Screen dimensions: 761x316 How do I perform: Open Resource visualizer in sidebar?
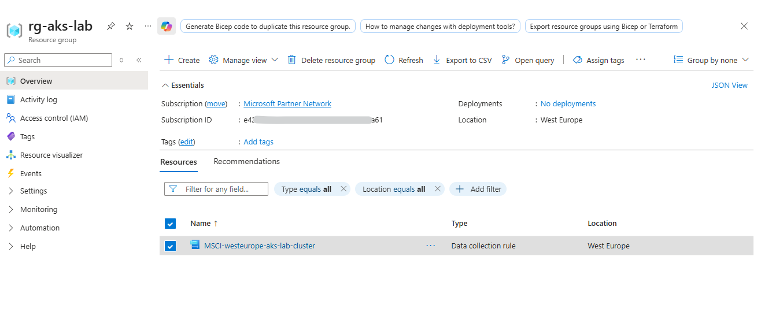tap(51, 155)
